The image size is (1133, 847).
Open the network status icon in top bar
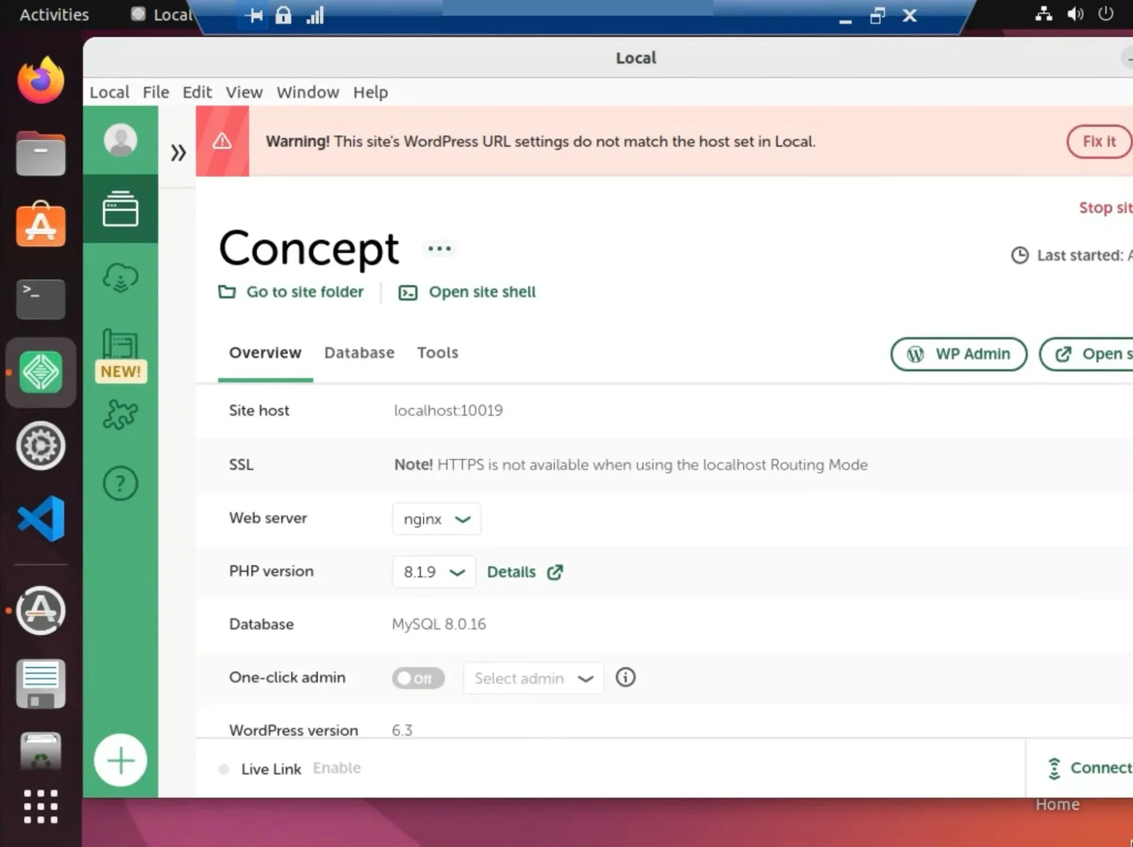pyautogui.click(x=1043, y=14)
